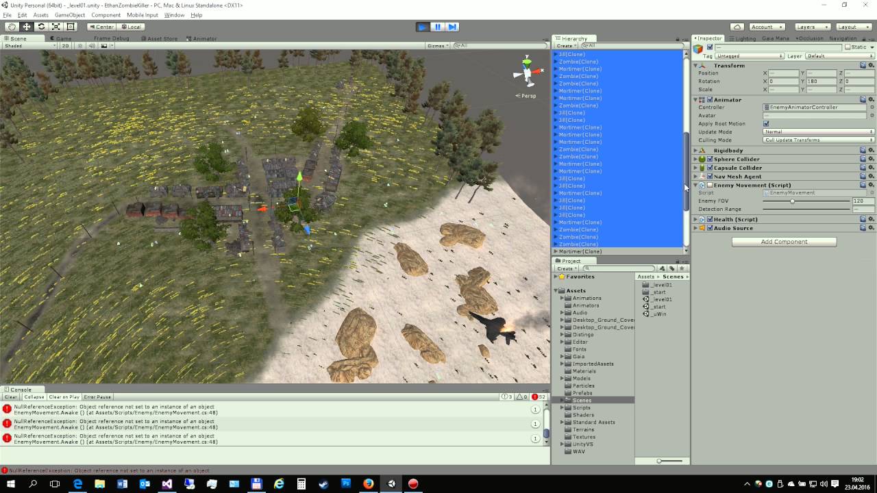Expand the Rigidbody component
877x493 pixels.
695,151
